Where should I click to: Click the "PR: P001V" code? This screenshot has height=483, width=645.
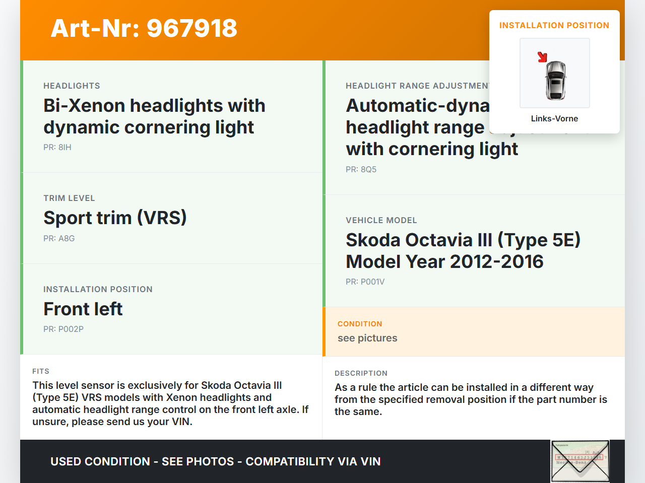(365, 282)
